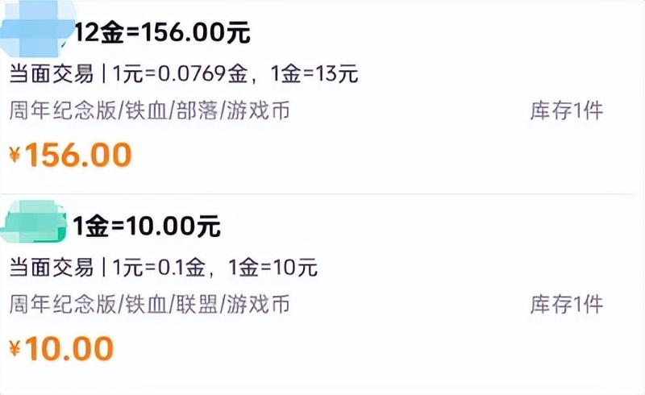Tap the orange ¥156.00 price
The height and width of the screenshot is (395, 645).
click(x=77, y=155)
